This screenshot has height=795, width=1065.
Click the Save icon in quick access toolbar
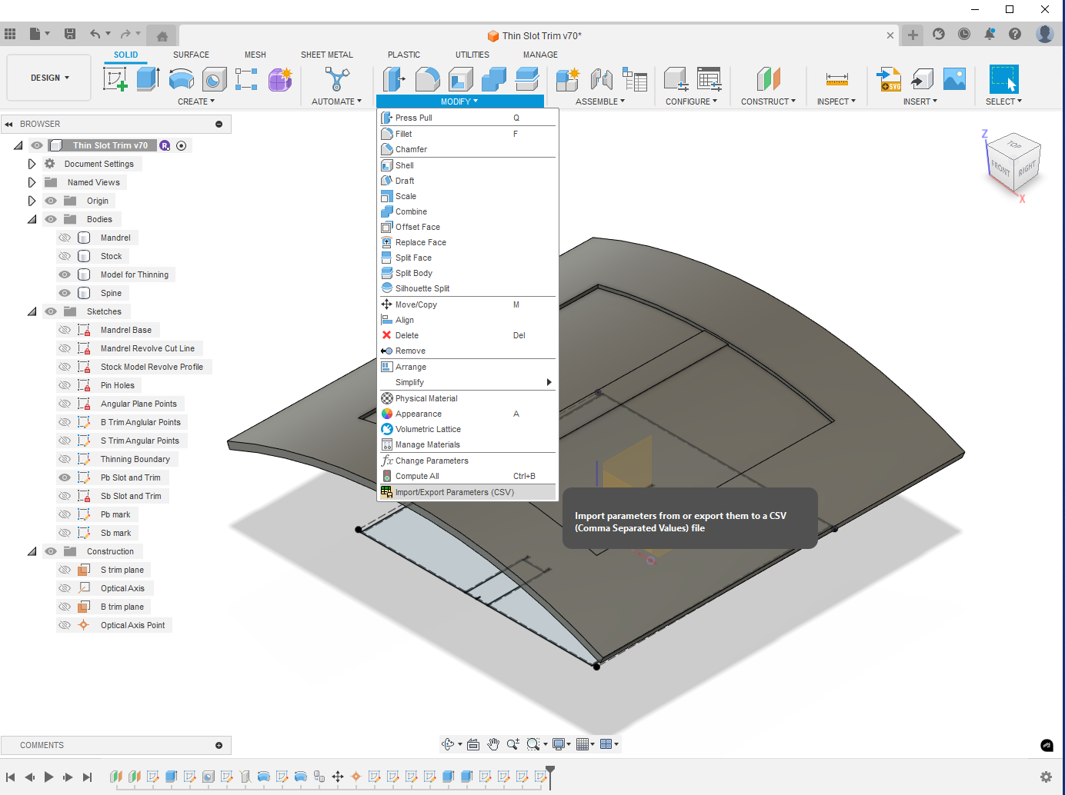click(x=70, y=33)
